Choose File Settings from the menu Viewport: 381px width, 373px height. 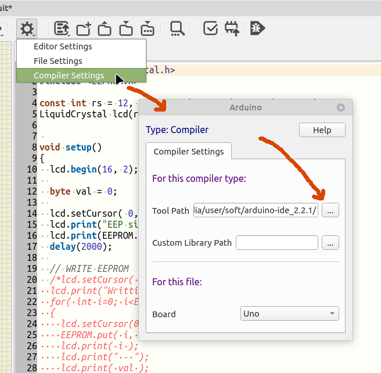(58, 61)
